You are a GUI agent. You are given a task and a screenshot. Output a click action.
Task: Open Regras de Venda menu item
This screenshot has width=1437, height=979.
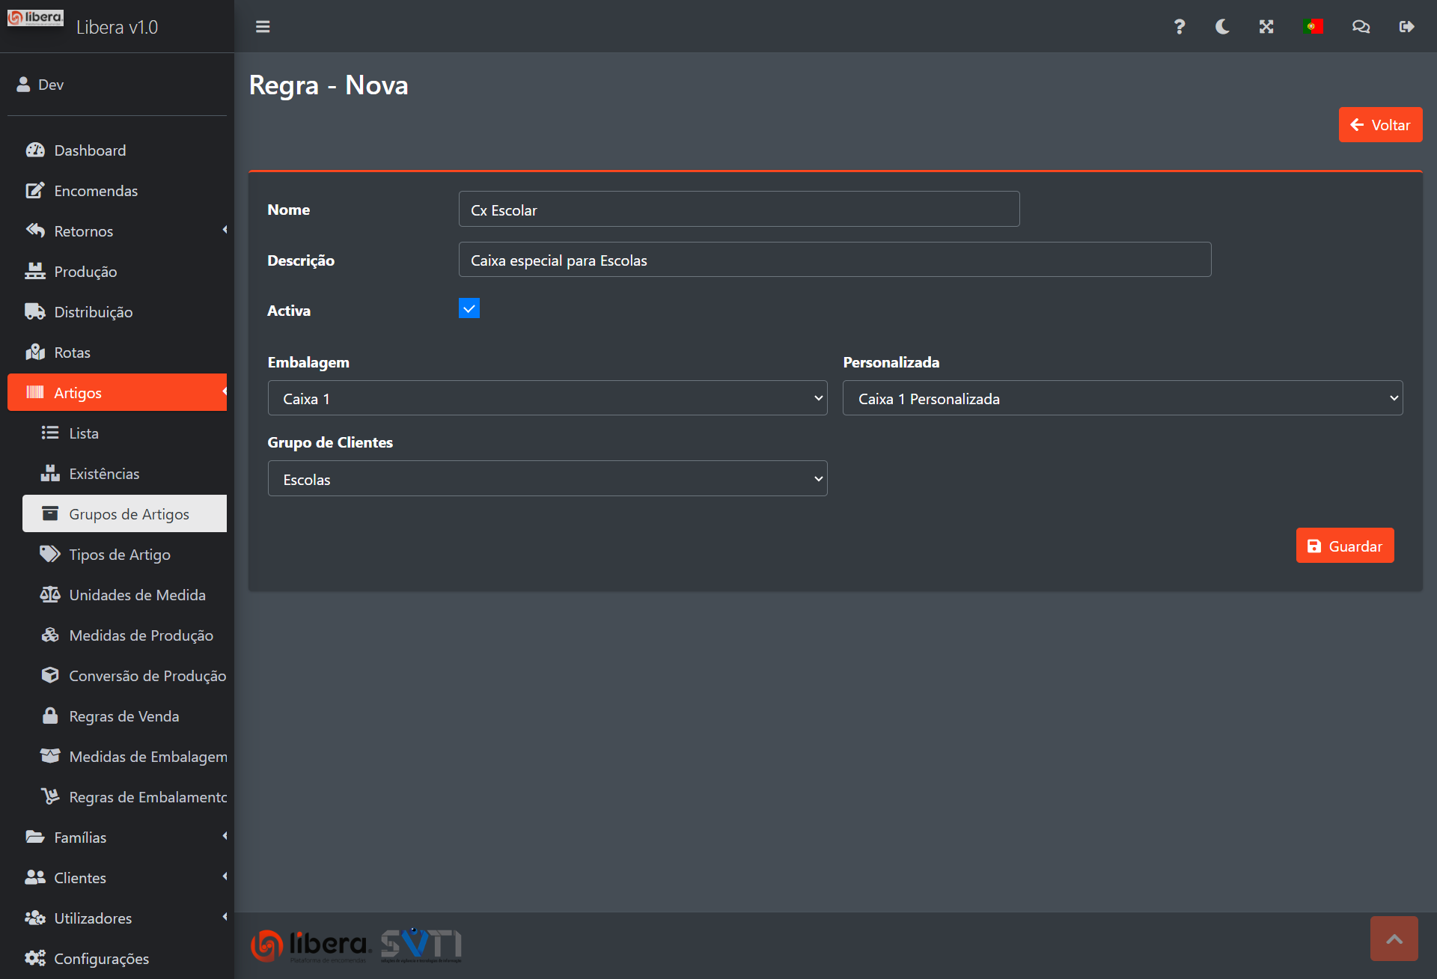123,716
